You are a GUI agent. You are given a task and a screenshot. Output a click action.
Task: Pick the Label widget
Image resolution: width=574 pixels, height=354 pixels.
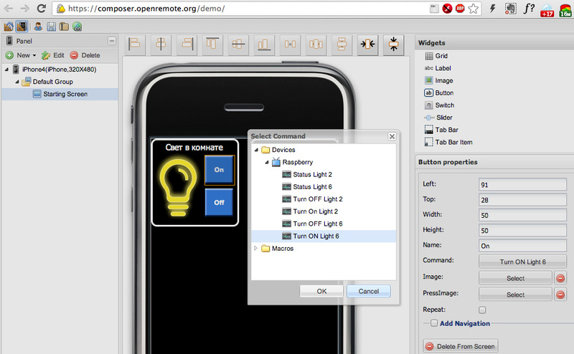pos(438,68)
